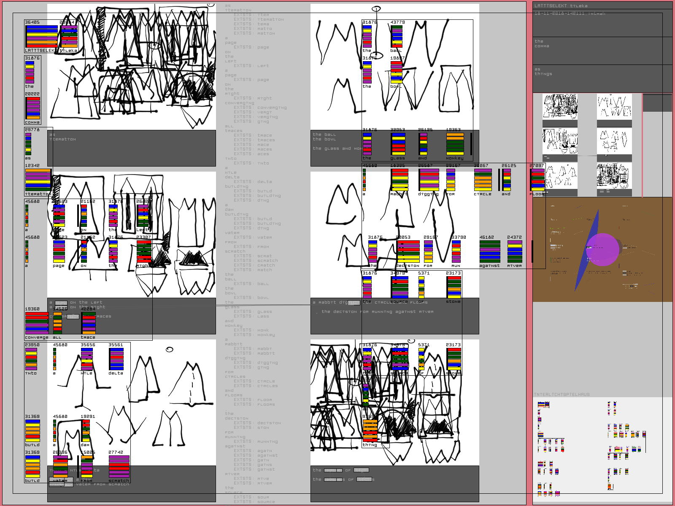Select the 'thing' color-bar glyph
The width and height of the screenshot is (675, 506).
(x=370, y=430)
